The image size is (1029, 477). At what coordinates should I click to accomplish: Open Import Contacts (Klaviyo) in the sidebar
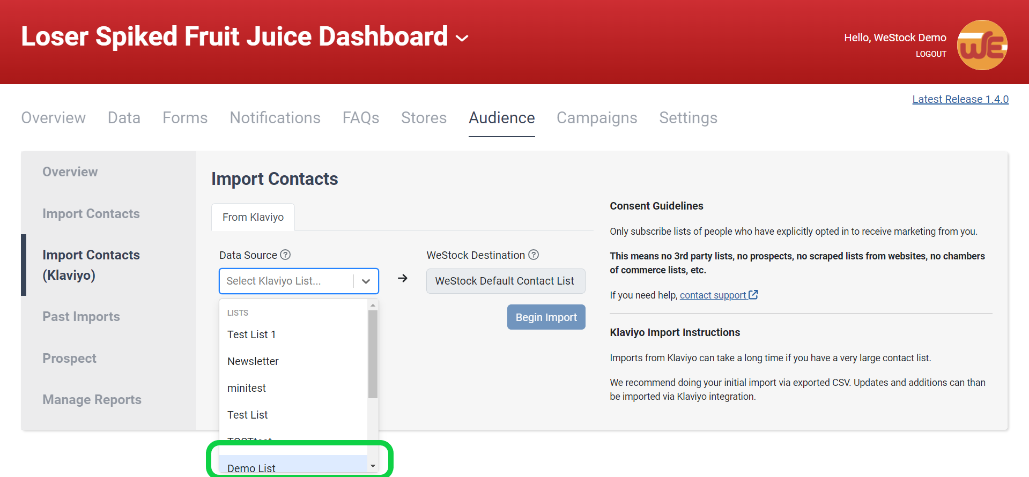[91, 265]
